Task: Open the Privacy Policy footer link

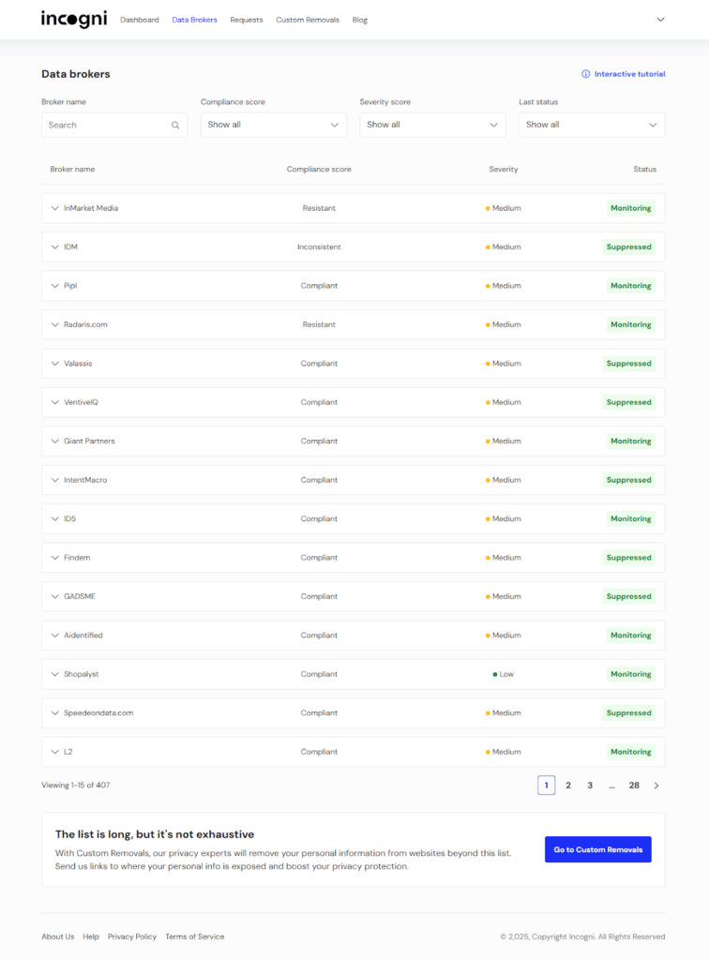Action: 132,937
